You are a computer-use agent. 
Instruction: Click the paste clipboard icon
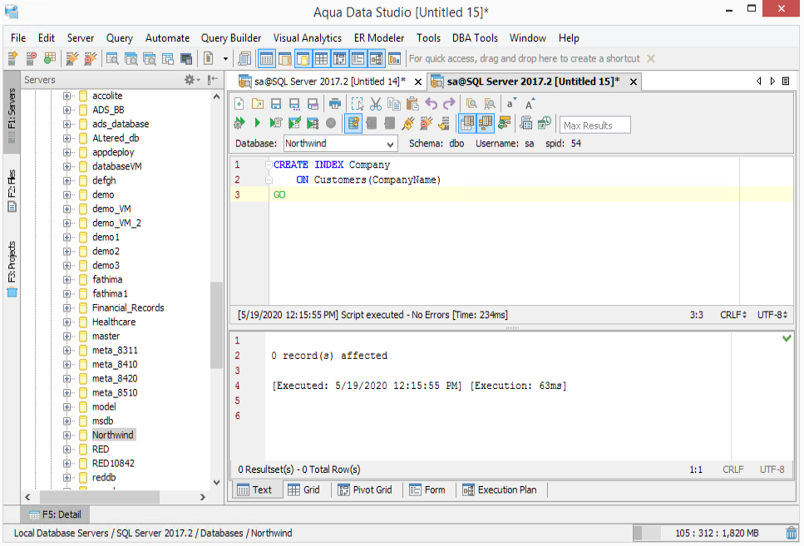pyautogui.click(x=412, y=104)
